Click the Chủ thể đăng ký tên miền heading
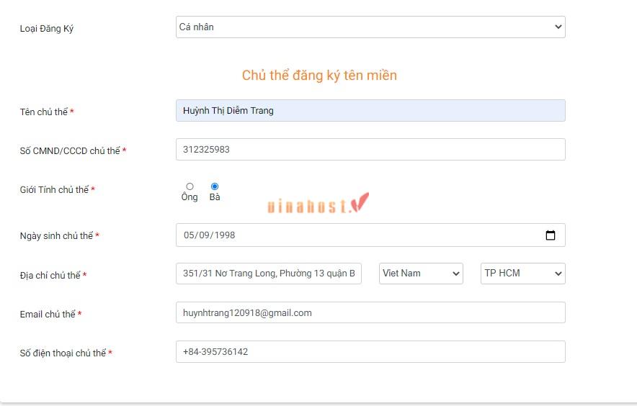Image resolution: width=637 pixels, height=406 pixels. [x=319, y=75]
